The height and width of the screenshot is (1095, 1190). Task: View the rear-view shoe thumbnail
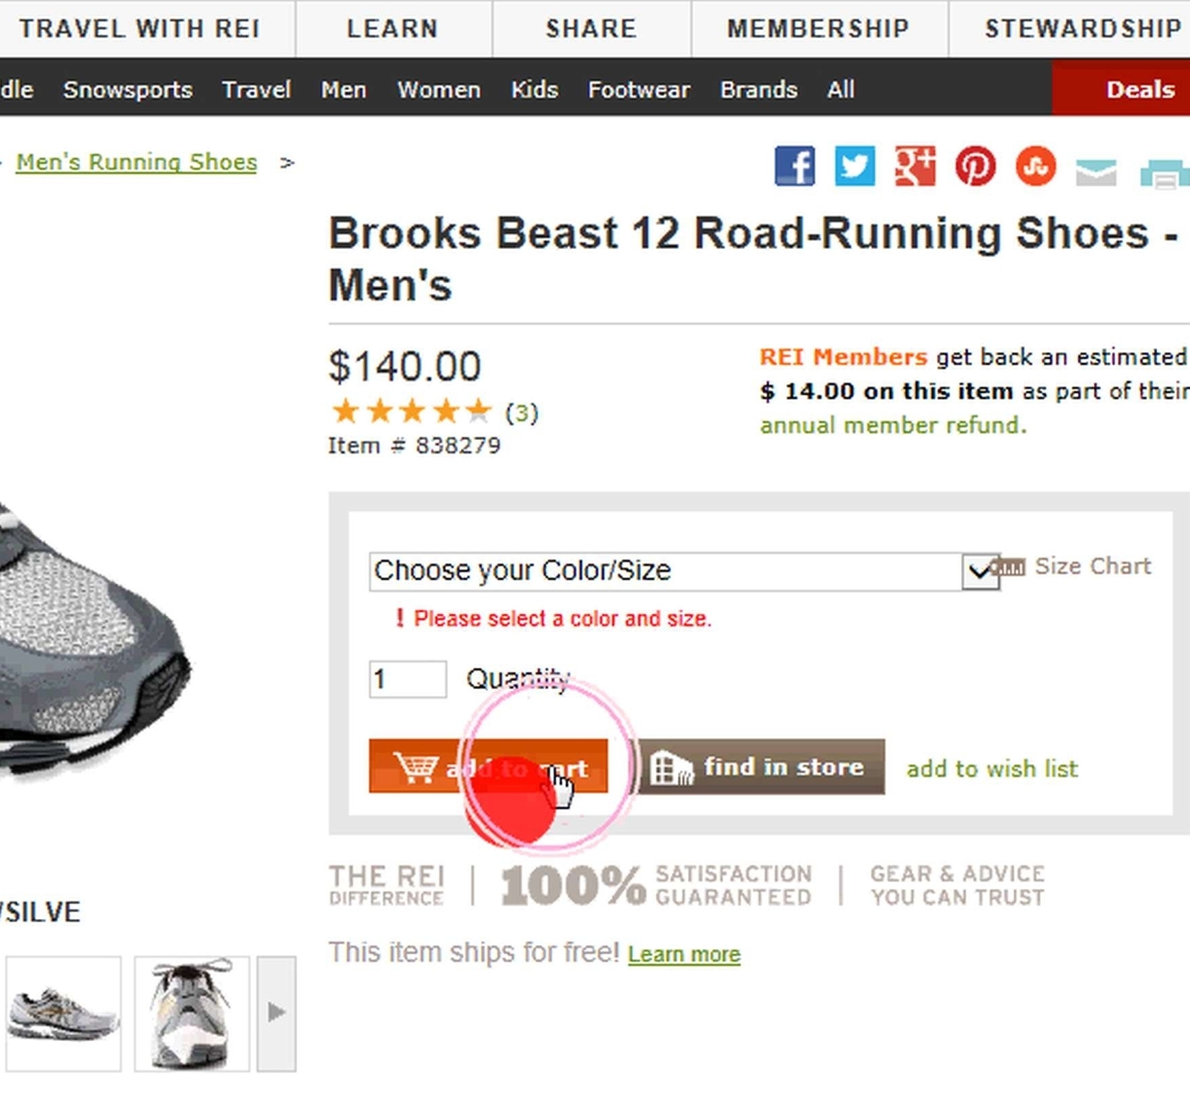tap(192, 1013)
